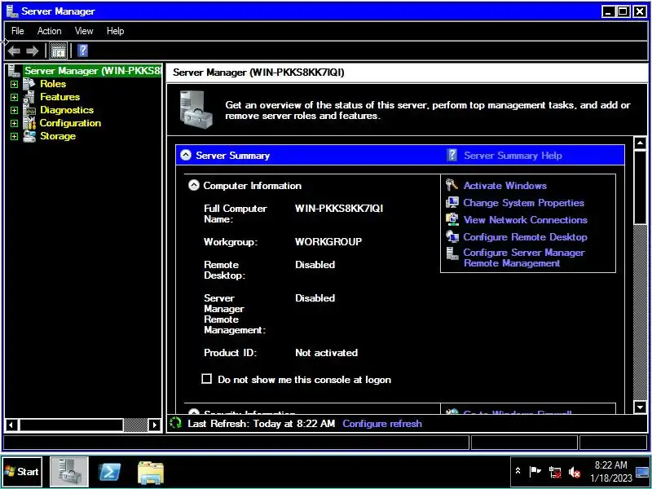The height and width of the screenshot is (489, 652).
Task: Click the Forward arrow toolbar icon
Action: 33,51
